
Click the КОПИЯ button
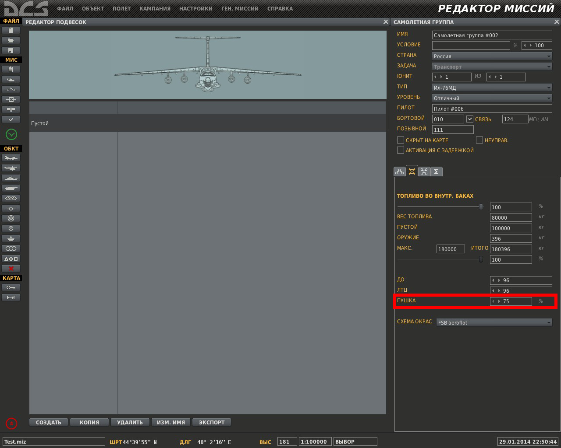89,422
